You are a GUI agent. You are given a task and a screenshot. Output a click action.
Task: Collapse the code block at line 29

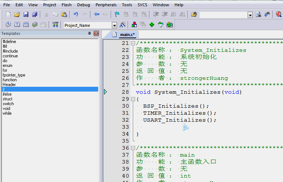point(133,99)
